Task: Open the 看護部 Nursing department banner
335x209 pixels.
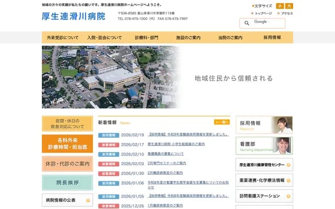Action: [x=264, y=145]
